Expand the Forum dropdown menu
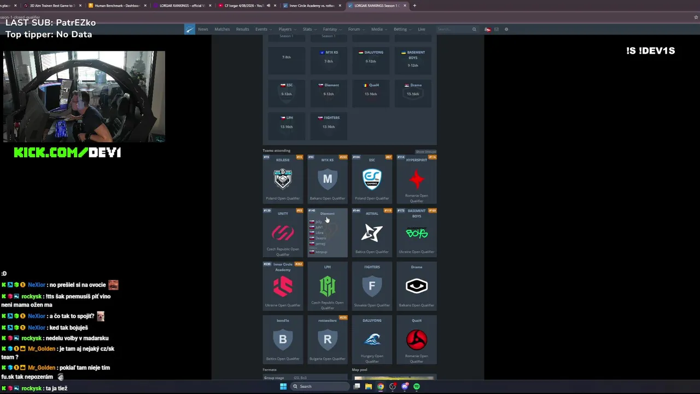 [355, 29]
